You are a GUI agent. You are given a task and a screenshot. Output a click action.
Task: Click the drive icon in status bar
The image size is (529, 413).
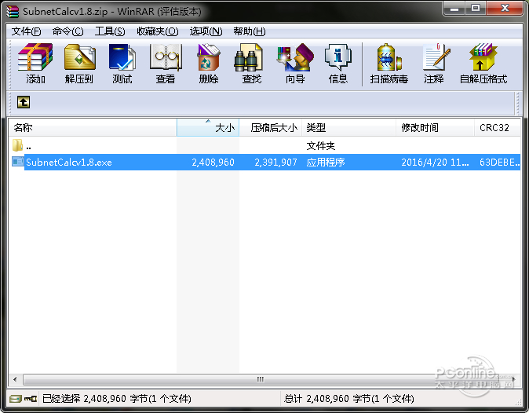(x=16, y=399)
